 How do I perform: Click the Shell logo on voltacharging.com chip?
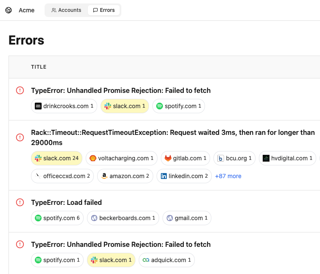tap(93, 158)
